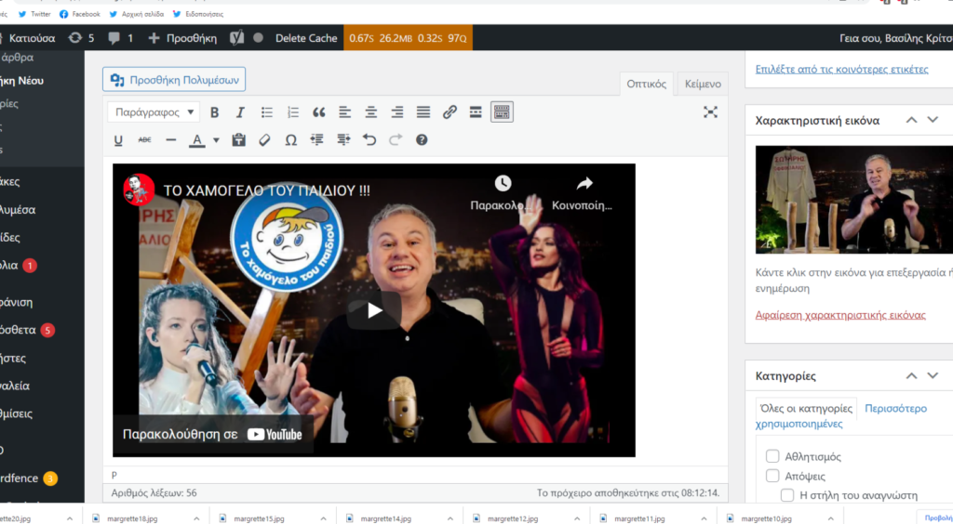This screenshot has width=953, height=524.
Task: Align text center
Action: point(370,112)
